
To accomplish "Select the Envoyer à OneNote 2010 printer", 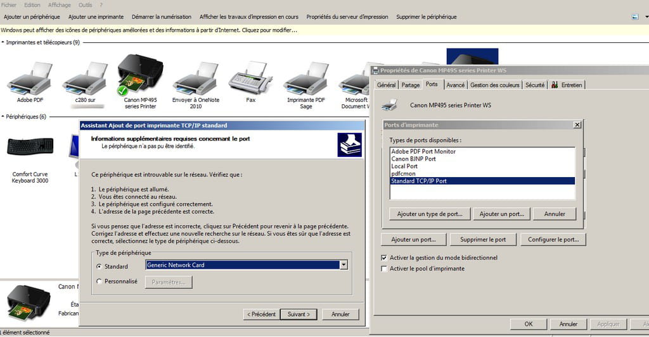I will 195,78.
